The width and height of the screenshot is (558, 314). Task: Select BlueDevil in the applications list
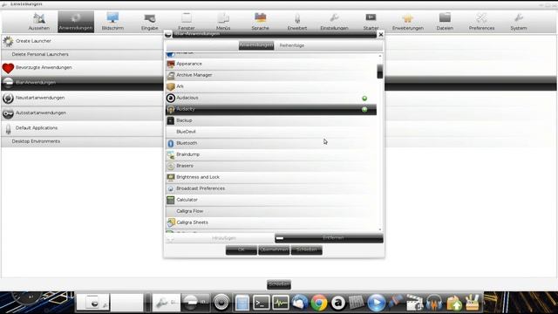(271, 132)
